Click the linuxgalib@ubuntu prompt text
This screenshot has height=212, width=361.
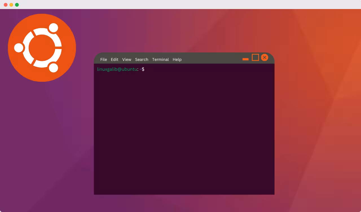pyautogui.click(x=117, y=69)
